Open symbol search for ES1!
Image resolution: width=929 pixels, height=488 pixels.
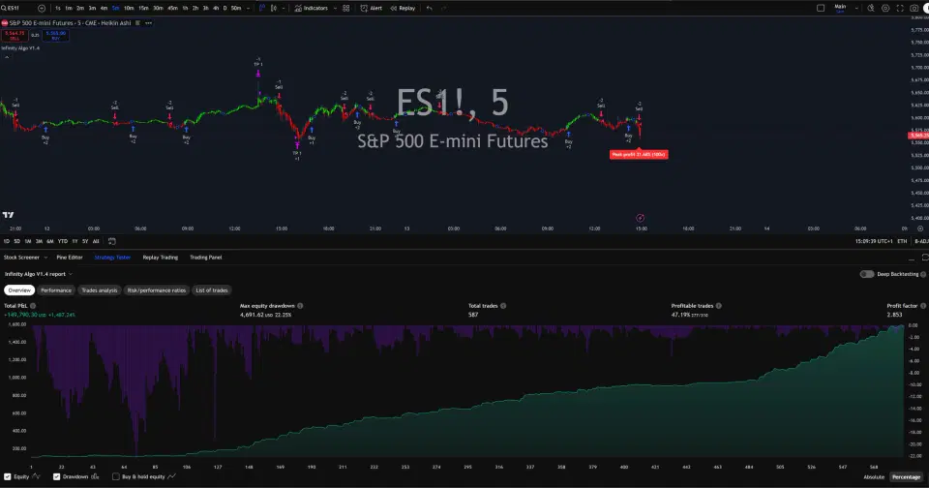[x=12, y=9]
